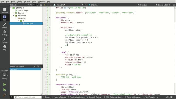
Task: Synchronize the Projects tree with the editor
Action: (x=34, y=5)
